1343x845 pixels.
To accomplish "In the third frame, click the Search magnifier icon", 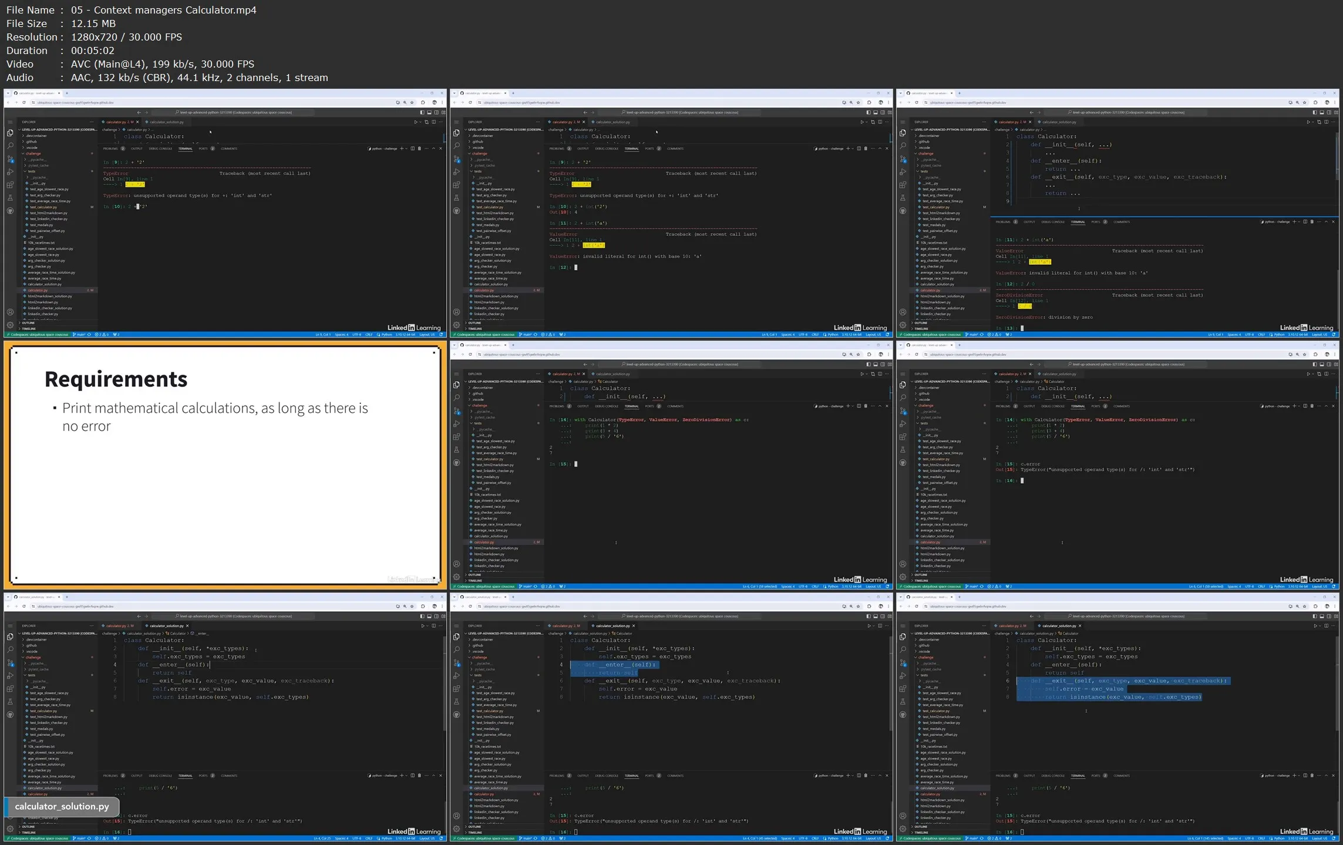I will 903,146.
